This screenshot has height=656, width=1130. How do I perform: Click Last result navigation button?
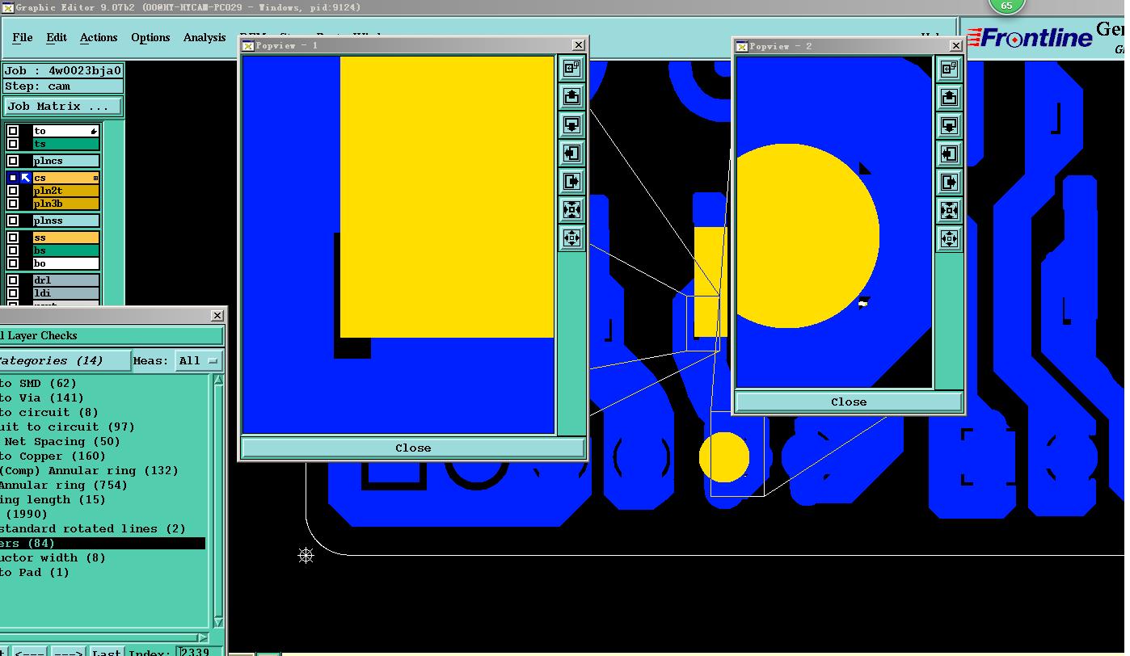coord(107,651)
